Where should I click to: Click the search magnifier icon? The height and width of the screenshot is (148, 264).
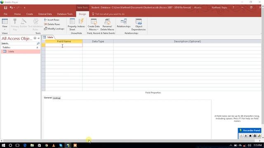point(38,44)
